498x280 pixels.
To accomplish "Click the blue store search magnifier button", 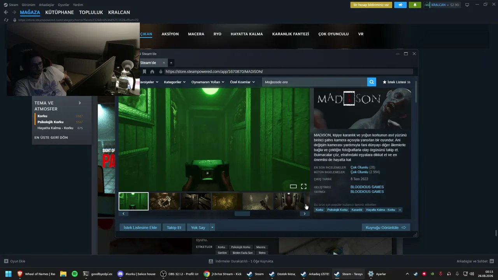I will tap(372, 82).
